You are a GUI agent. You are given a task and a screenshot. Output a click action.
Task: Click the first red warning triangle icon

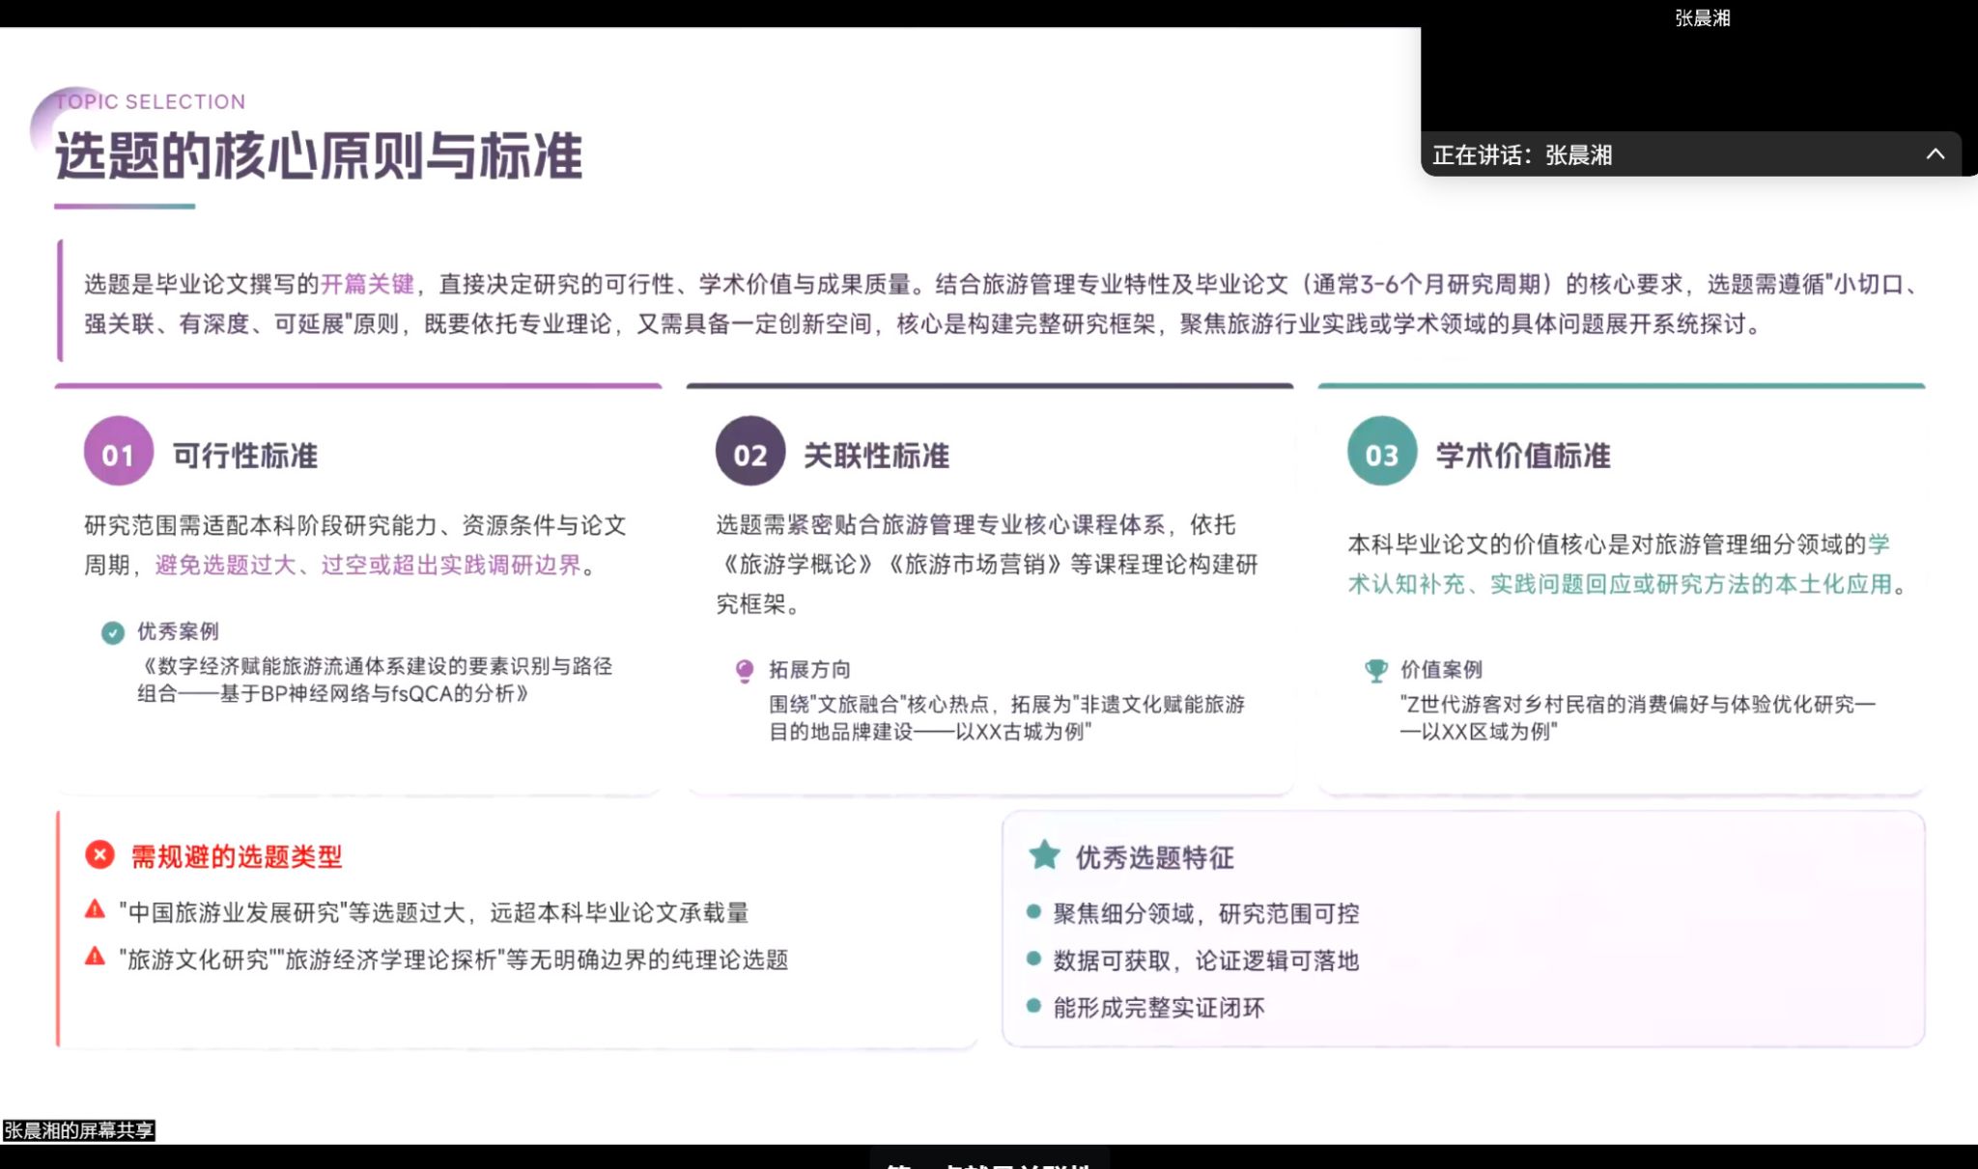[x=95, y=909]
